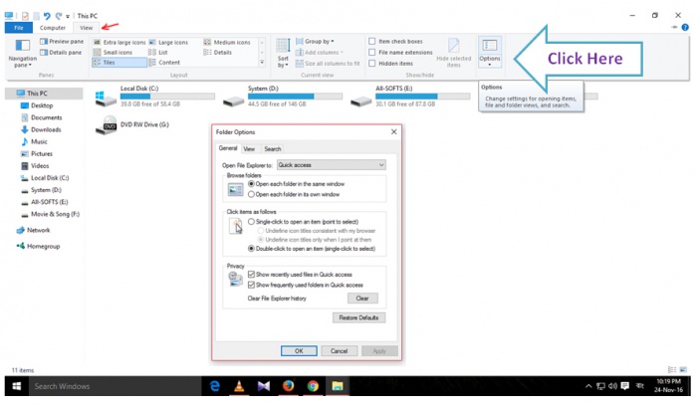Screen dimensions: 697x407
Task: Select ALL-SOFTS (E:) drive tile
Action: click(x=410, y=96)
